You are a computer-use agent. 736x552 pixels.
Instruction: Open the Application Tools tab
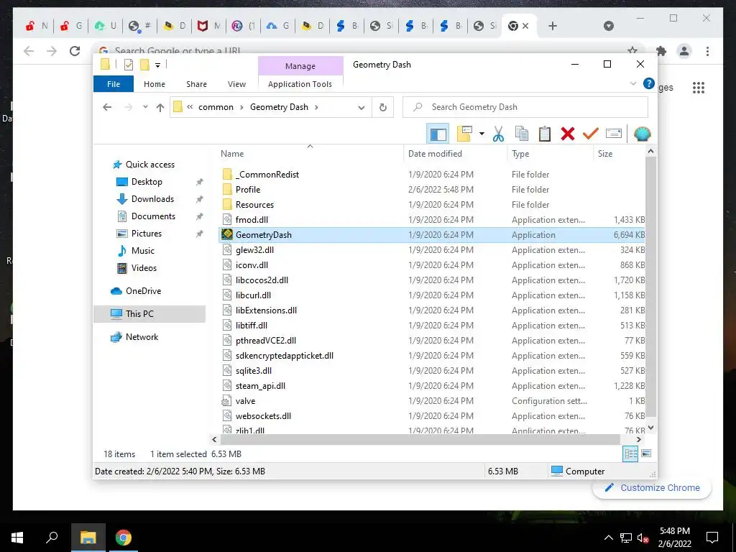tap(300, 84)
